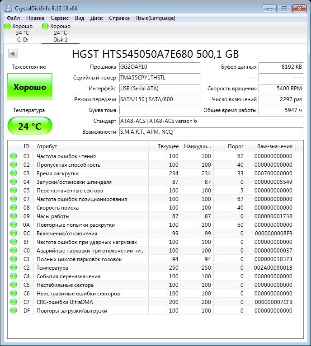Click the status circle for attribute DF
Viewport: 311px width, 346px height.
[x=14, y=310]
